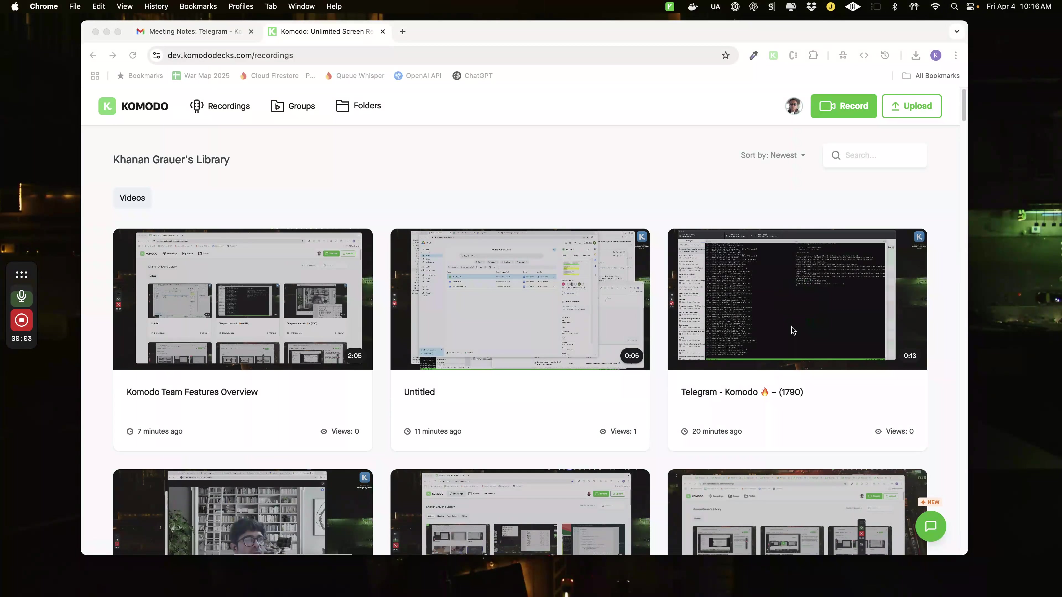1062x597 pixels.
Task: Open the Groups nav tab
Action: pyautogui.click(x=293, y=106)
